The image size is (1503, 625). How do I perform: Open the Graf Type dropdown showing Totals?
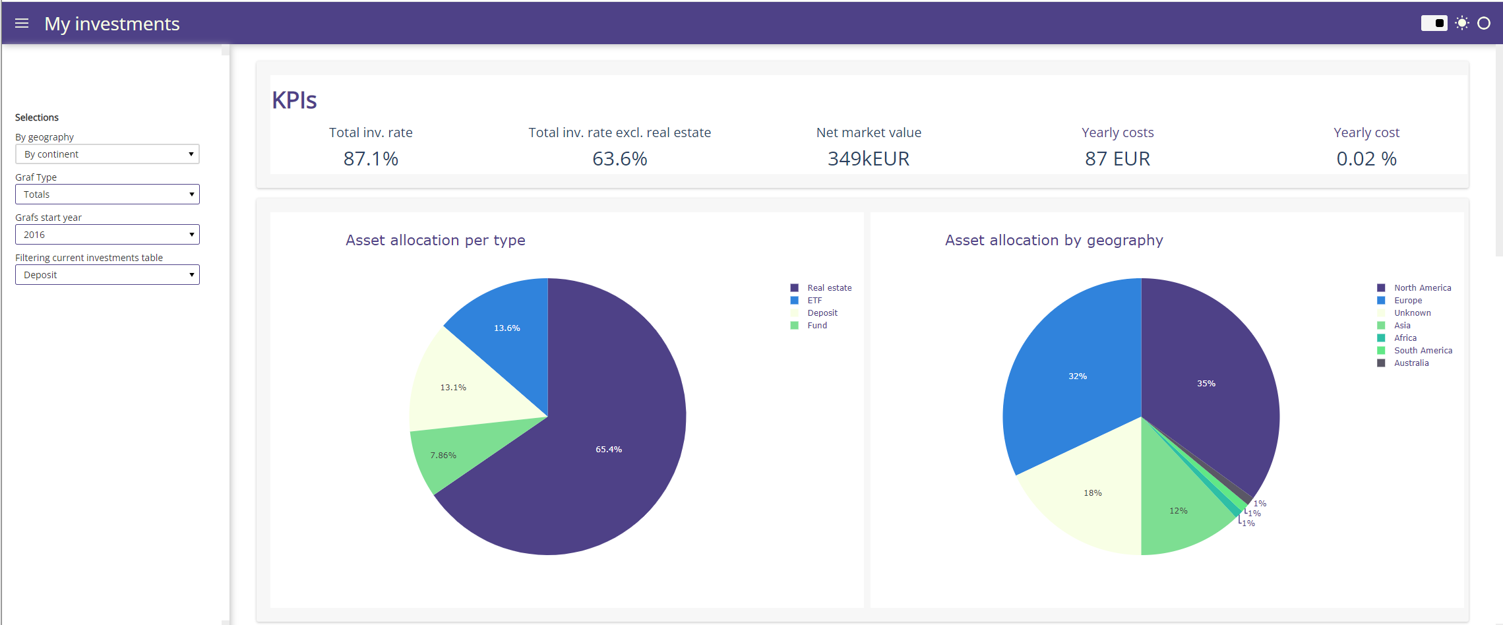(x=106, y=194)
